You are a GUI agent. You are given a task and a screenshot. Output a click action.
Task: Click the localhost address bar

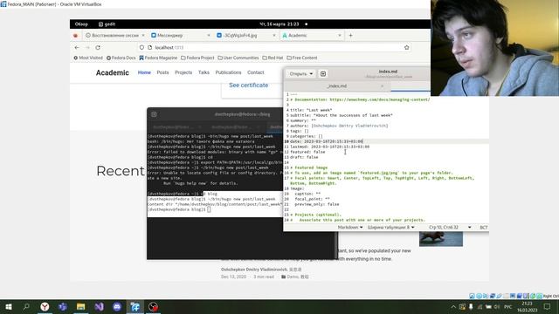[x=274, y=47]
